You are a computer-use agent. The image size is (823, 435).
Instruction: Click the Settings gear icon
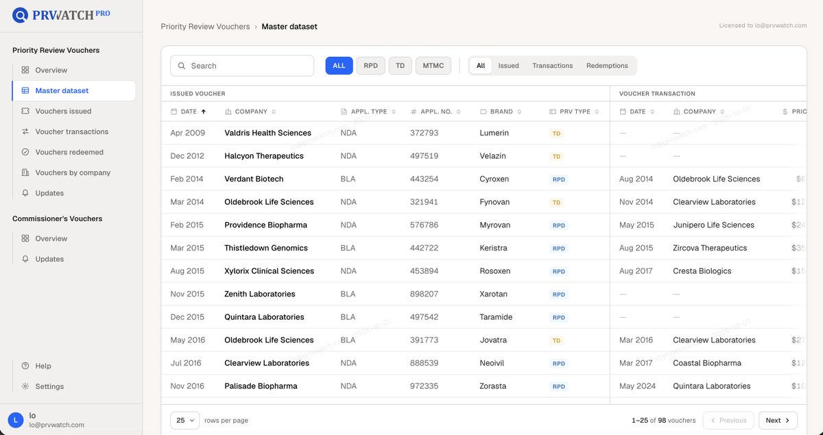(25, 386)
